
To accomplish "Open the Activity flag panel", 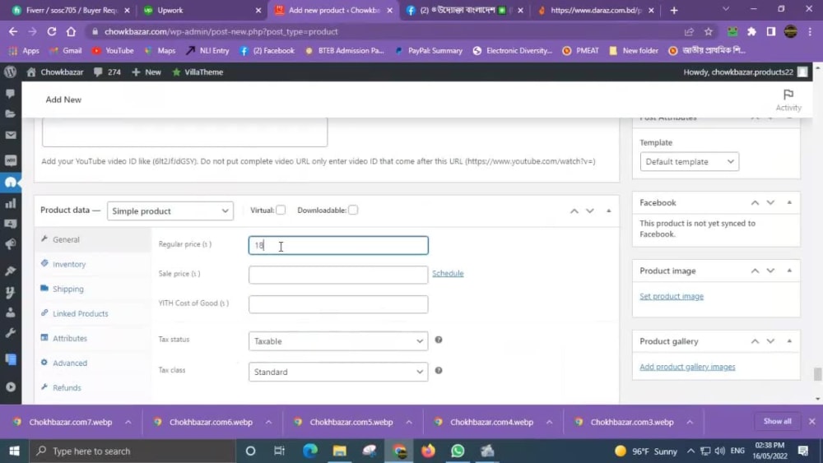I will [x=788, y=100].
